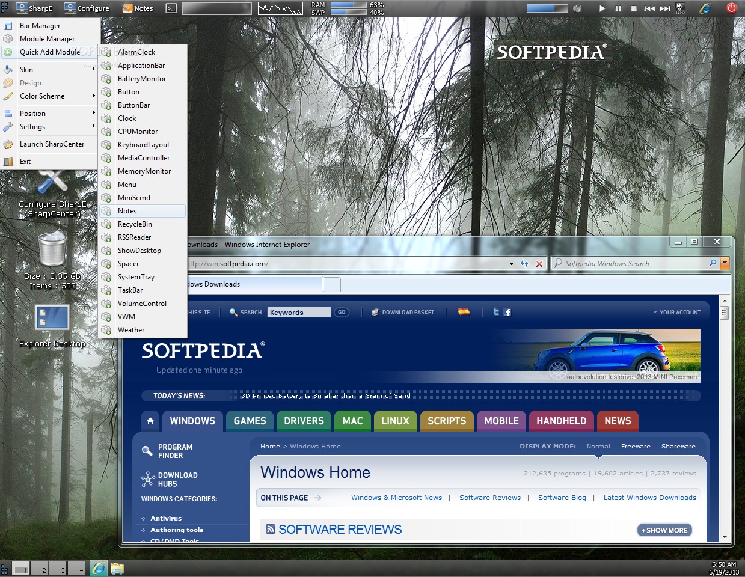Click the VolumeControl module icon

[x=106, y=304]
